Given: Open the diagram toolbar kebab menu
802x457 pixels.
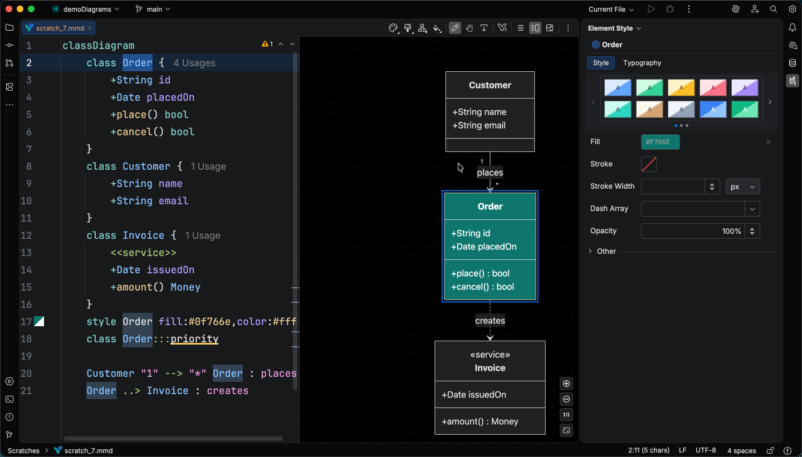Looking at the screenshot, I should pos(568,28).
